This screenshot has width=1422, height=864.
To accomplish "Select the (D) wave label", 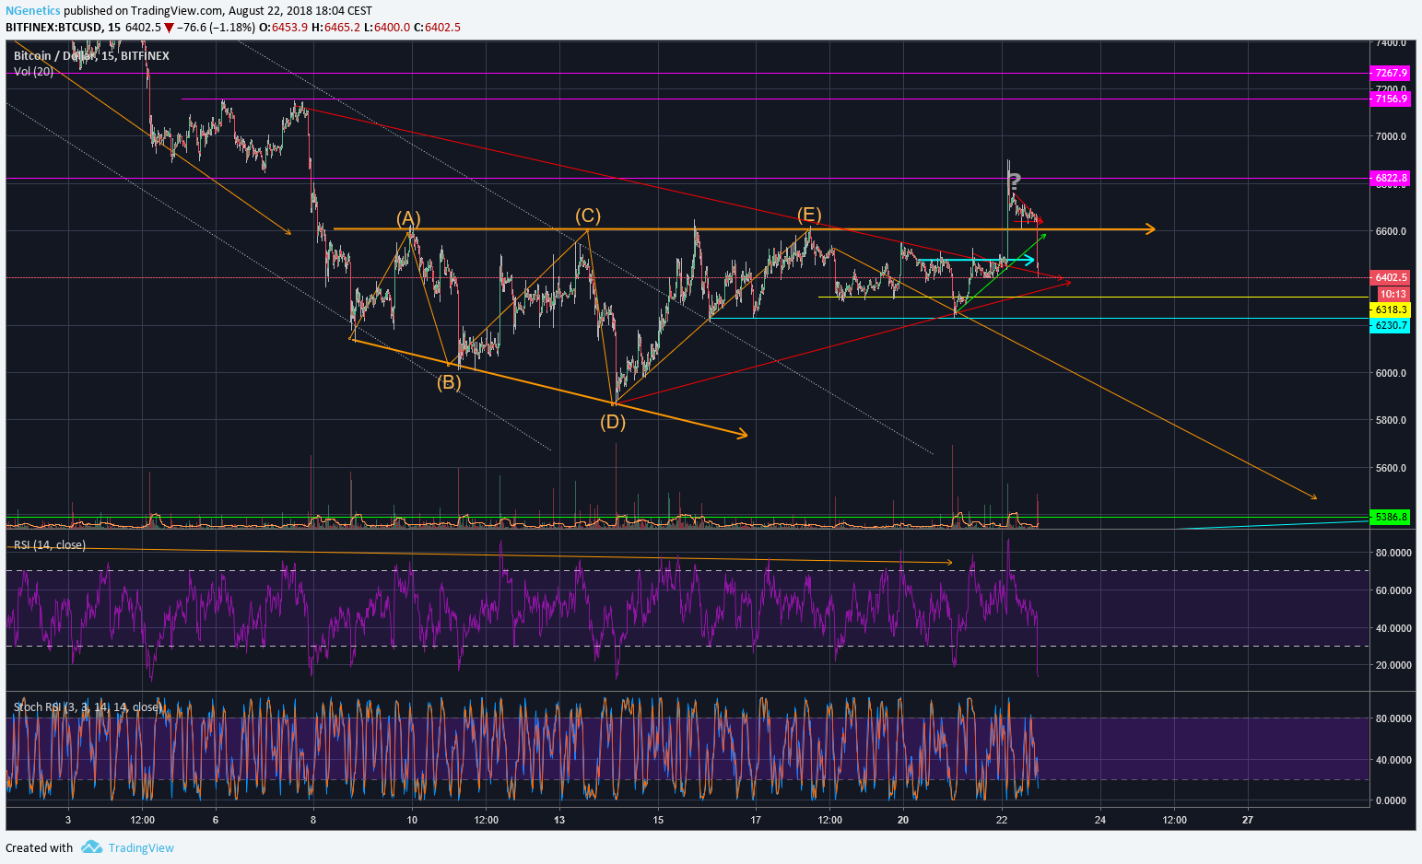I will 613,422.
